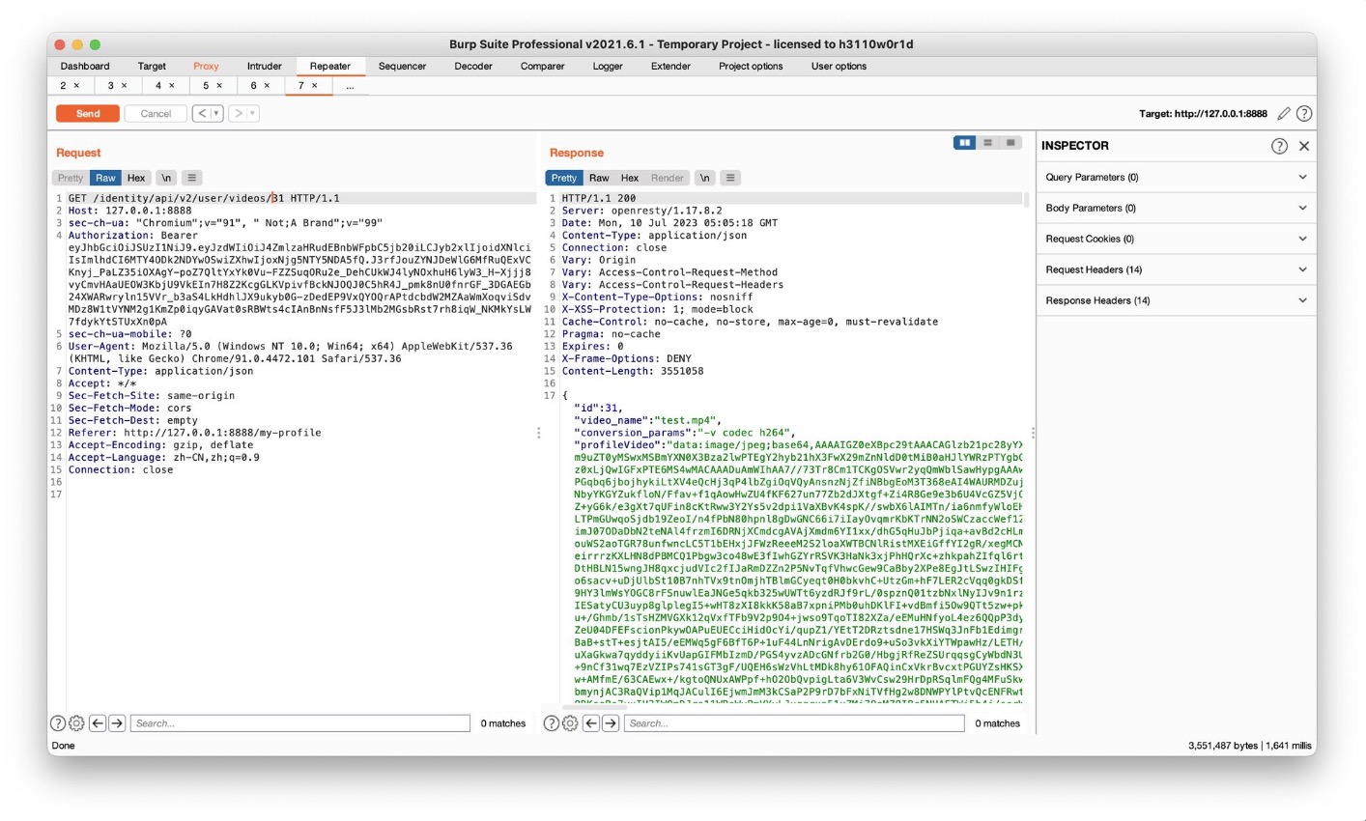Go to next match in Response search

click(x=611, y=723)
